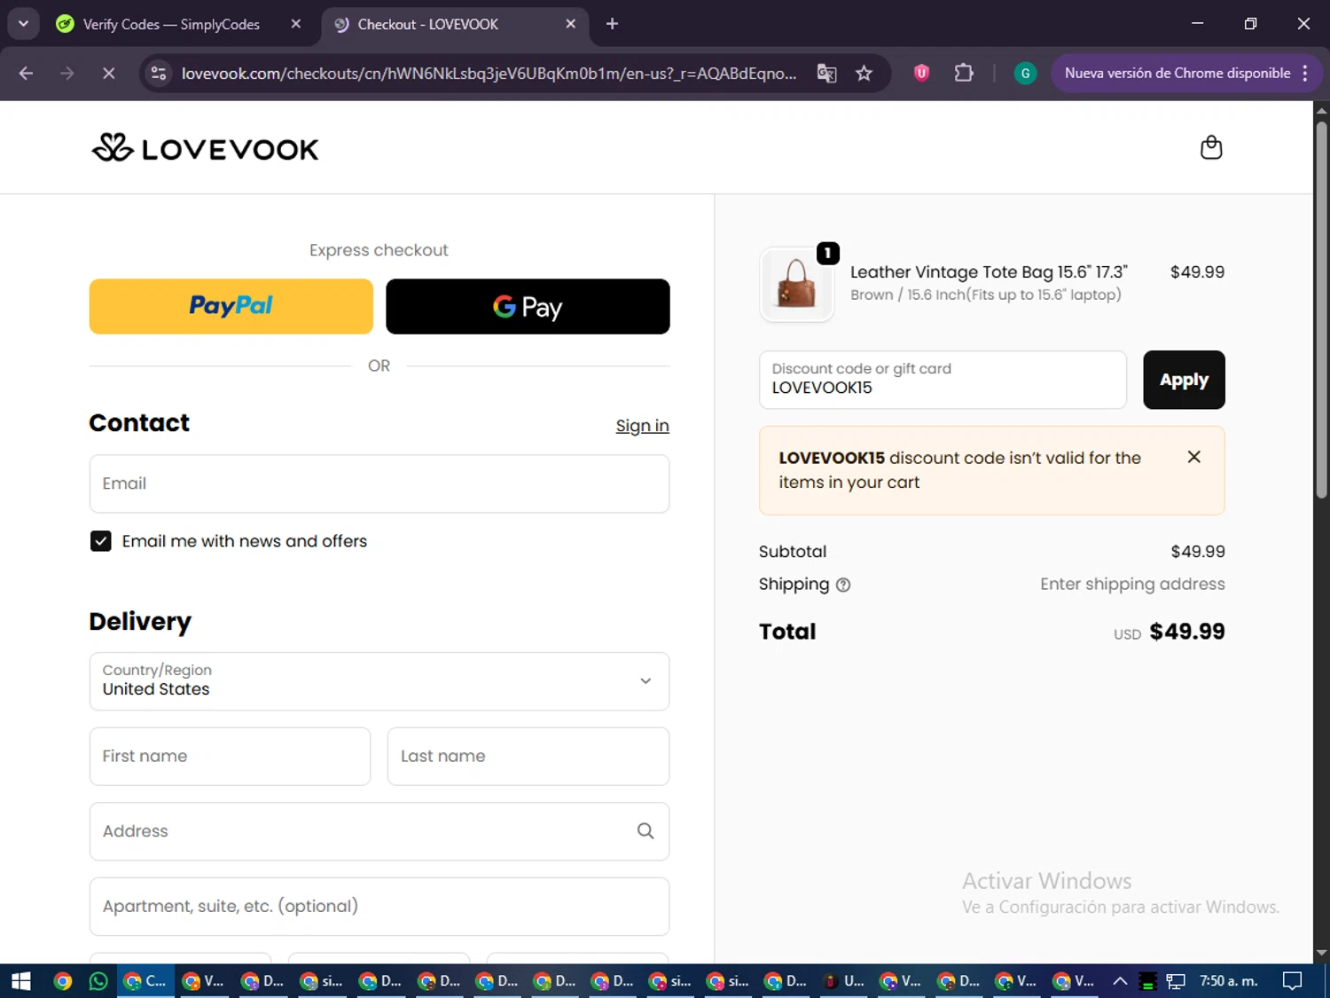This screenshot has height=998, width=1330.
Task: Open the Windows Start menu
Action: pos(21,981)
